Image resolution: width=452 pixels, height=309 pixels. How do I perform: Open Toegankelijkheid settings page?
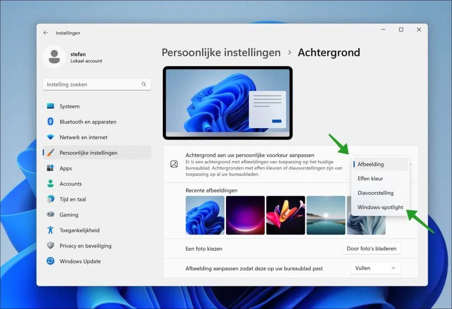click(97, 230)
